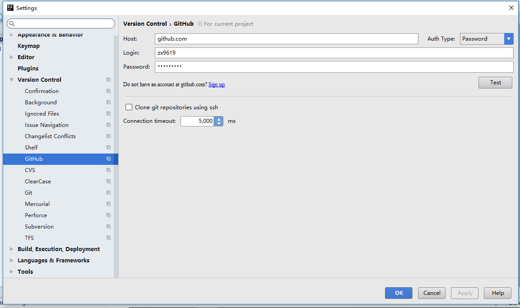Open the Auth Type dropdown

click(509, 39)
